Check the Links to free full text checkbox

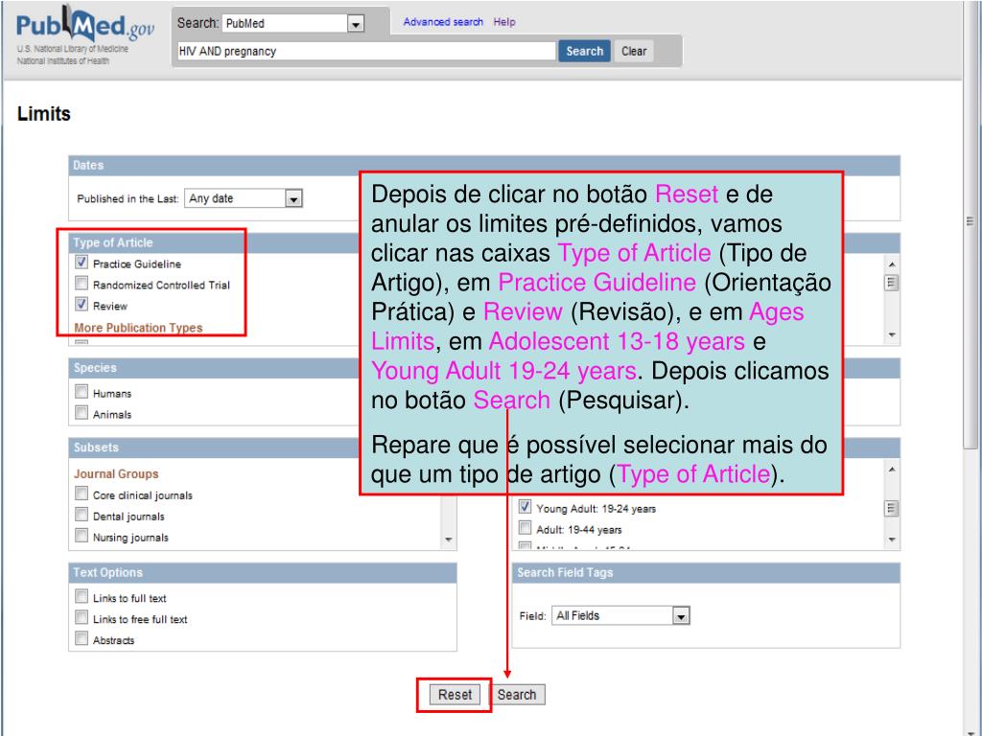pyautogui.click(x=82, y=618)
